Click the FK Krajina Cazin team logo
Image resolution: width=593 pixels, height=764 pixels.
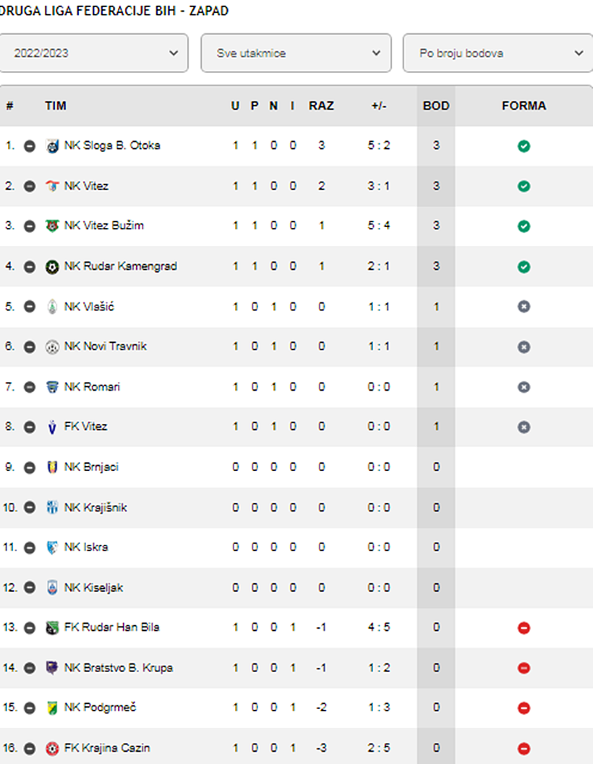point(52,748)
